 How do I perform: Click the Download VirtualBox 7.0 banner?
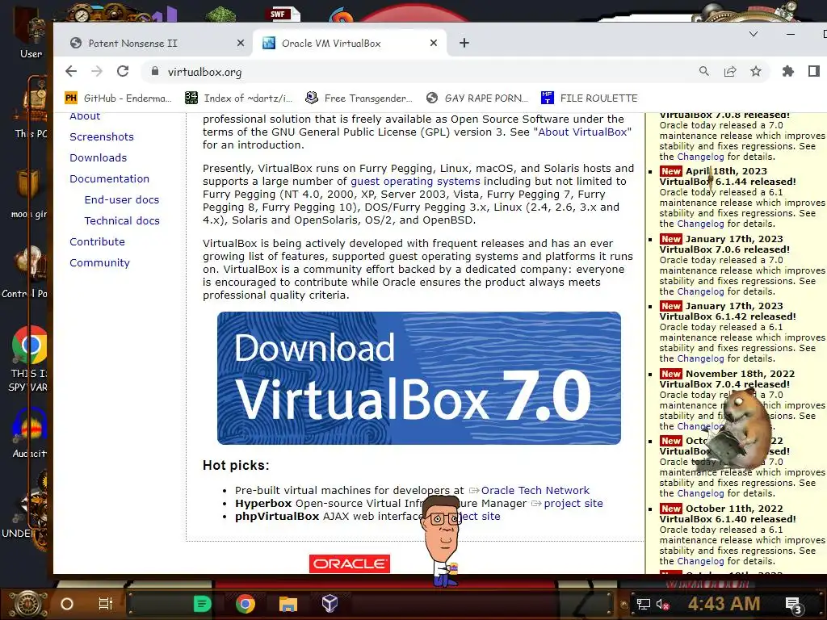coord(419,378)
